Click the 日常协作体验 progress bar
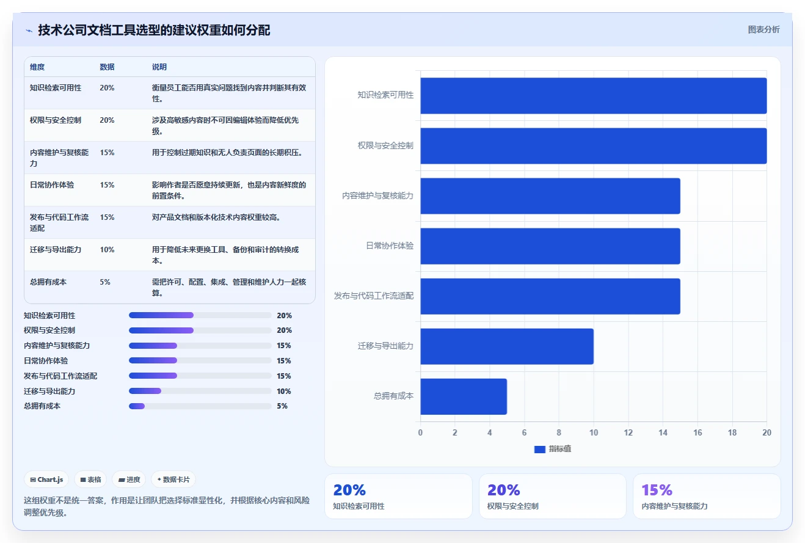 200,360
